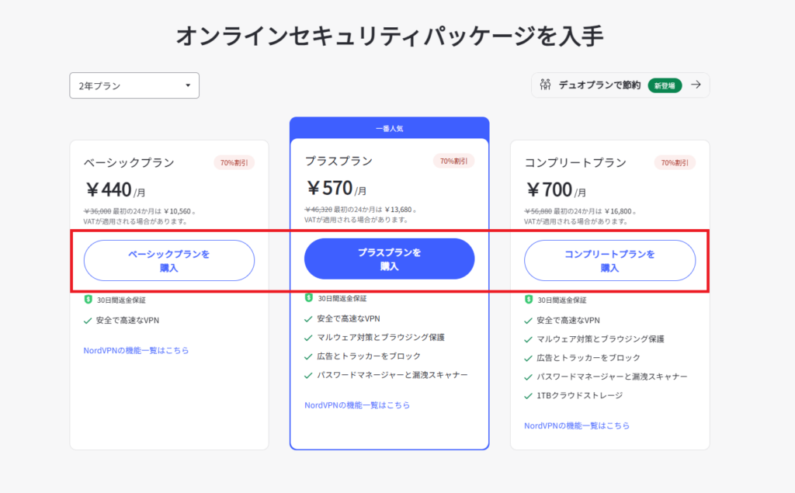Click money-back shield icon in Complete plan
This screenshot has height=493, width=795.
click(x=528, y=300)
